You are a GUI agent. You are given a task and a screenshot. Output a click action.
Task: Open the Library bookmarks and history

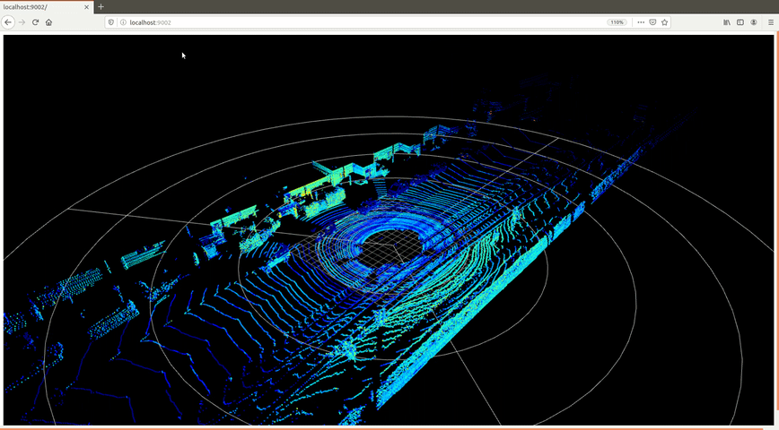coord(727,22)
